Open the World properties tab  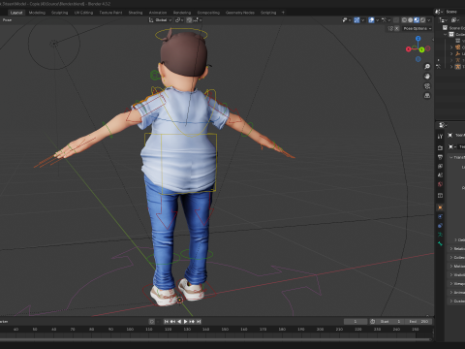[x=440, y=184]
